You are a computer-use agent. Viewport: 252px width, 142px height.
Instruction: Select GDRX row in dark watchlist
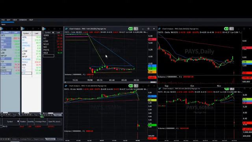point(53,35)
